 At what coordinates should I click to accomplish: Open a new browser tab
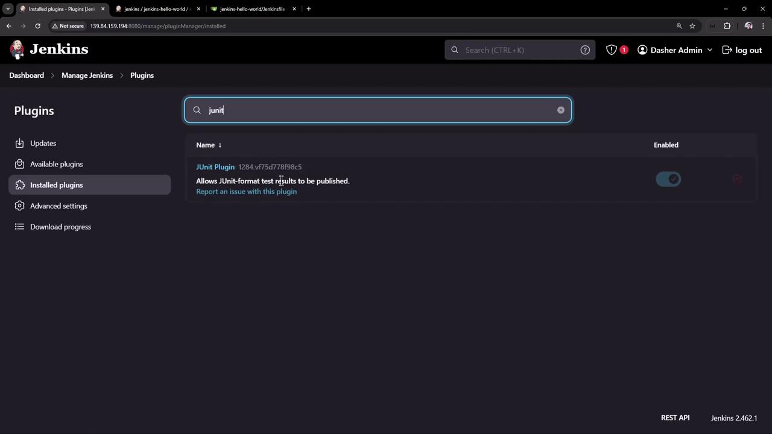(309, 9)
